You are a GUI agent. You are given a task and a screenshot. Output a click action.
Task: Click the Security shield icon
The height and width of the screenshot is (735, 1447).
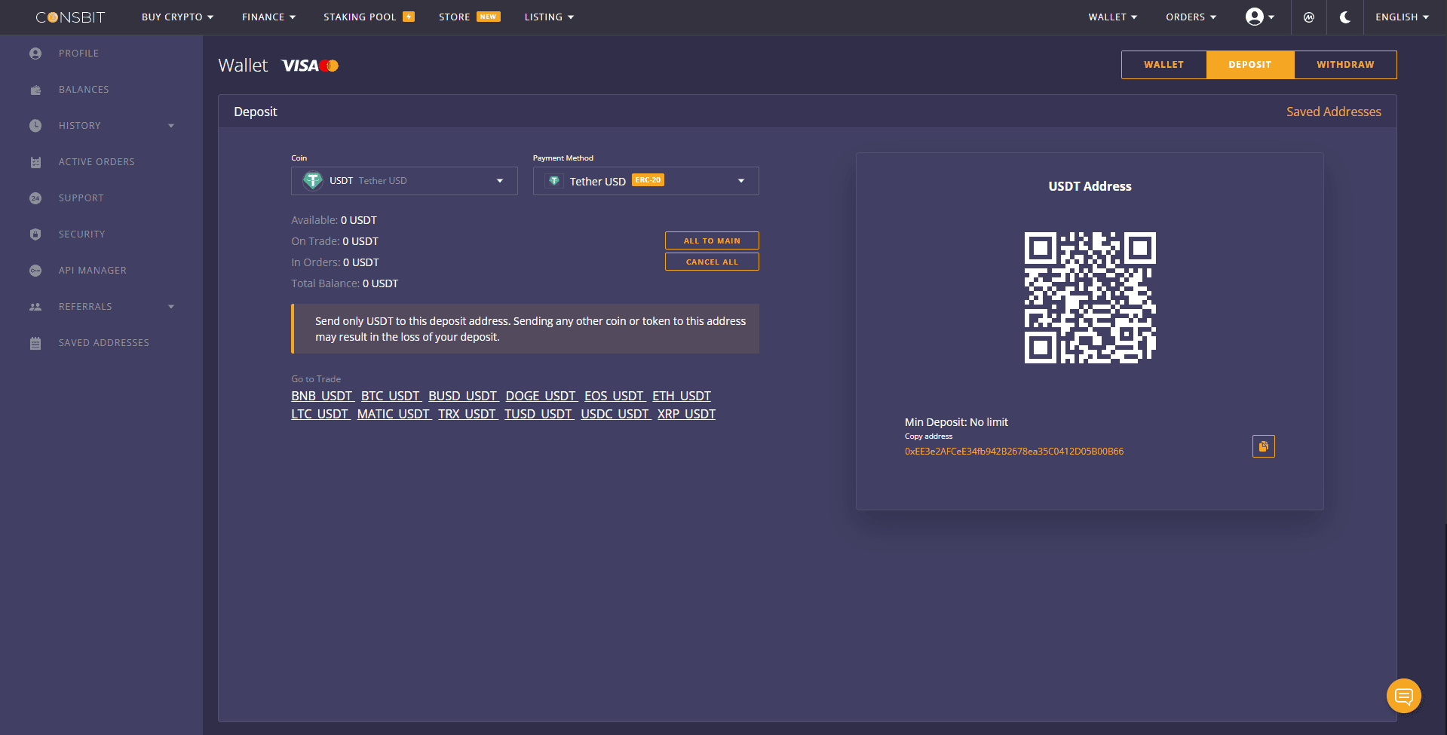coord(35,234)
